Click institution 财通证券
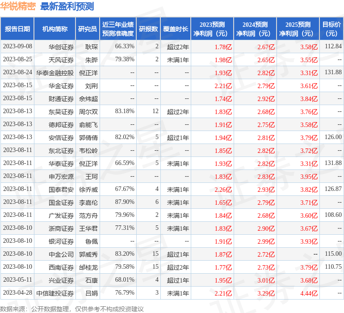The height and width of the screenshot is (313, 344). click(61, 99)
